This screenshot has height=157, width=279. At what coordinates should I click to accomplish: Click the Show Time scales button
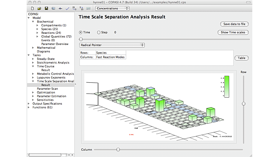[x=233, y=32]
